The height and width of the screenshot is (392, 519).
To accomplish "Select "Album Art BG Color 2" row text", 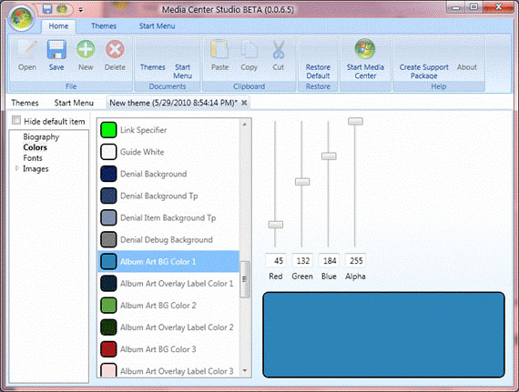I will 158,306.
